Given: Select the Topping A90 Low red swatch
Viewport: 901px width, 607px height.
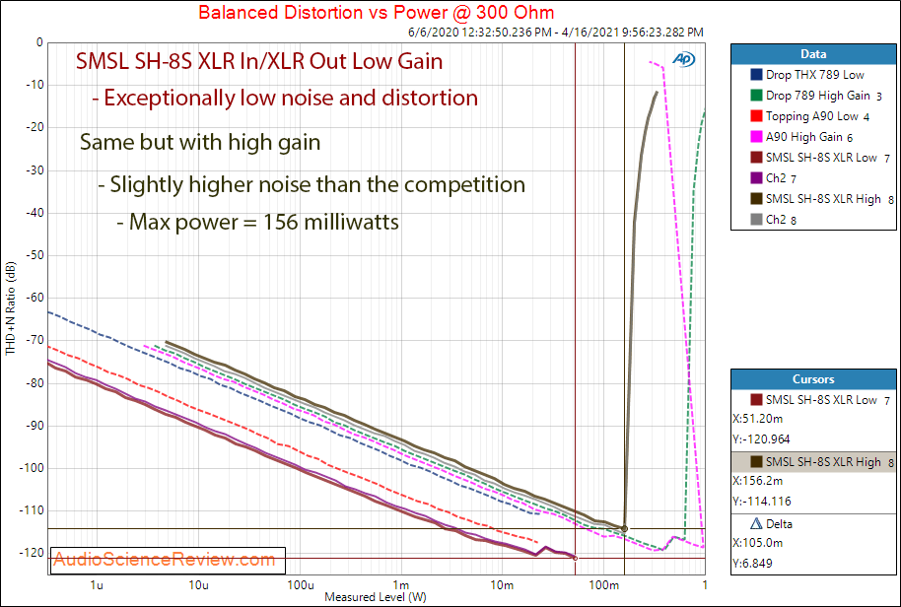Looking at the screenshot, I should click(756, 116).
